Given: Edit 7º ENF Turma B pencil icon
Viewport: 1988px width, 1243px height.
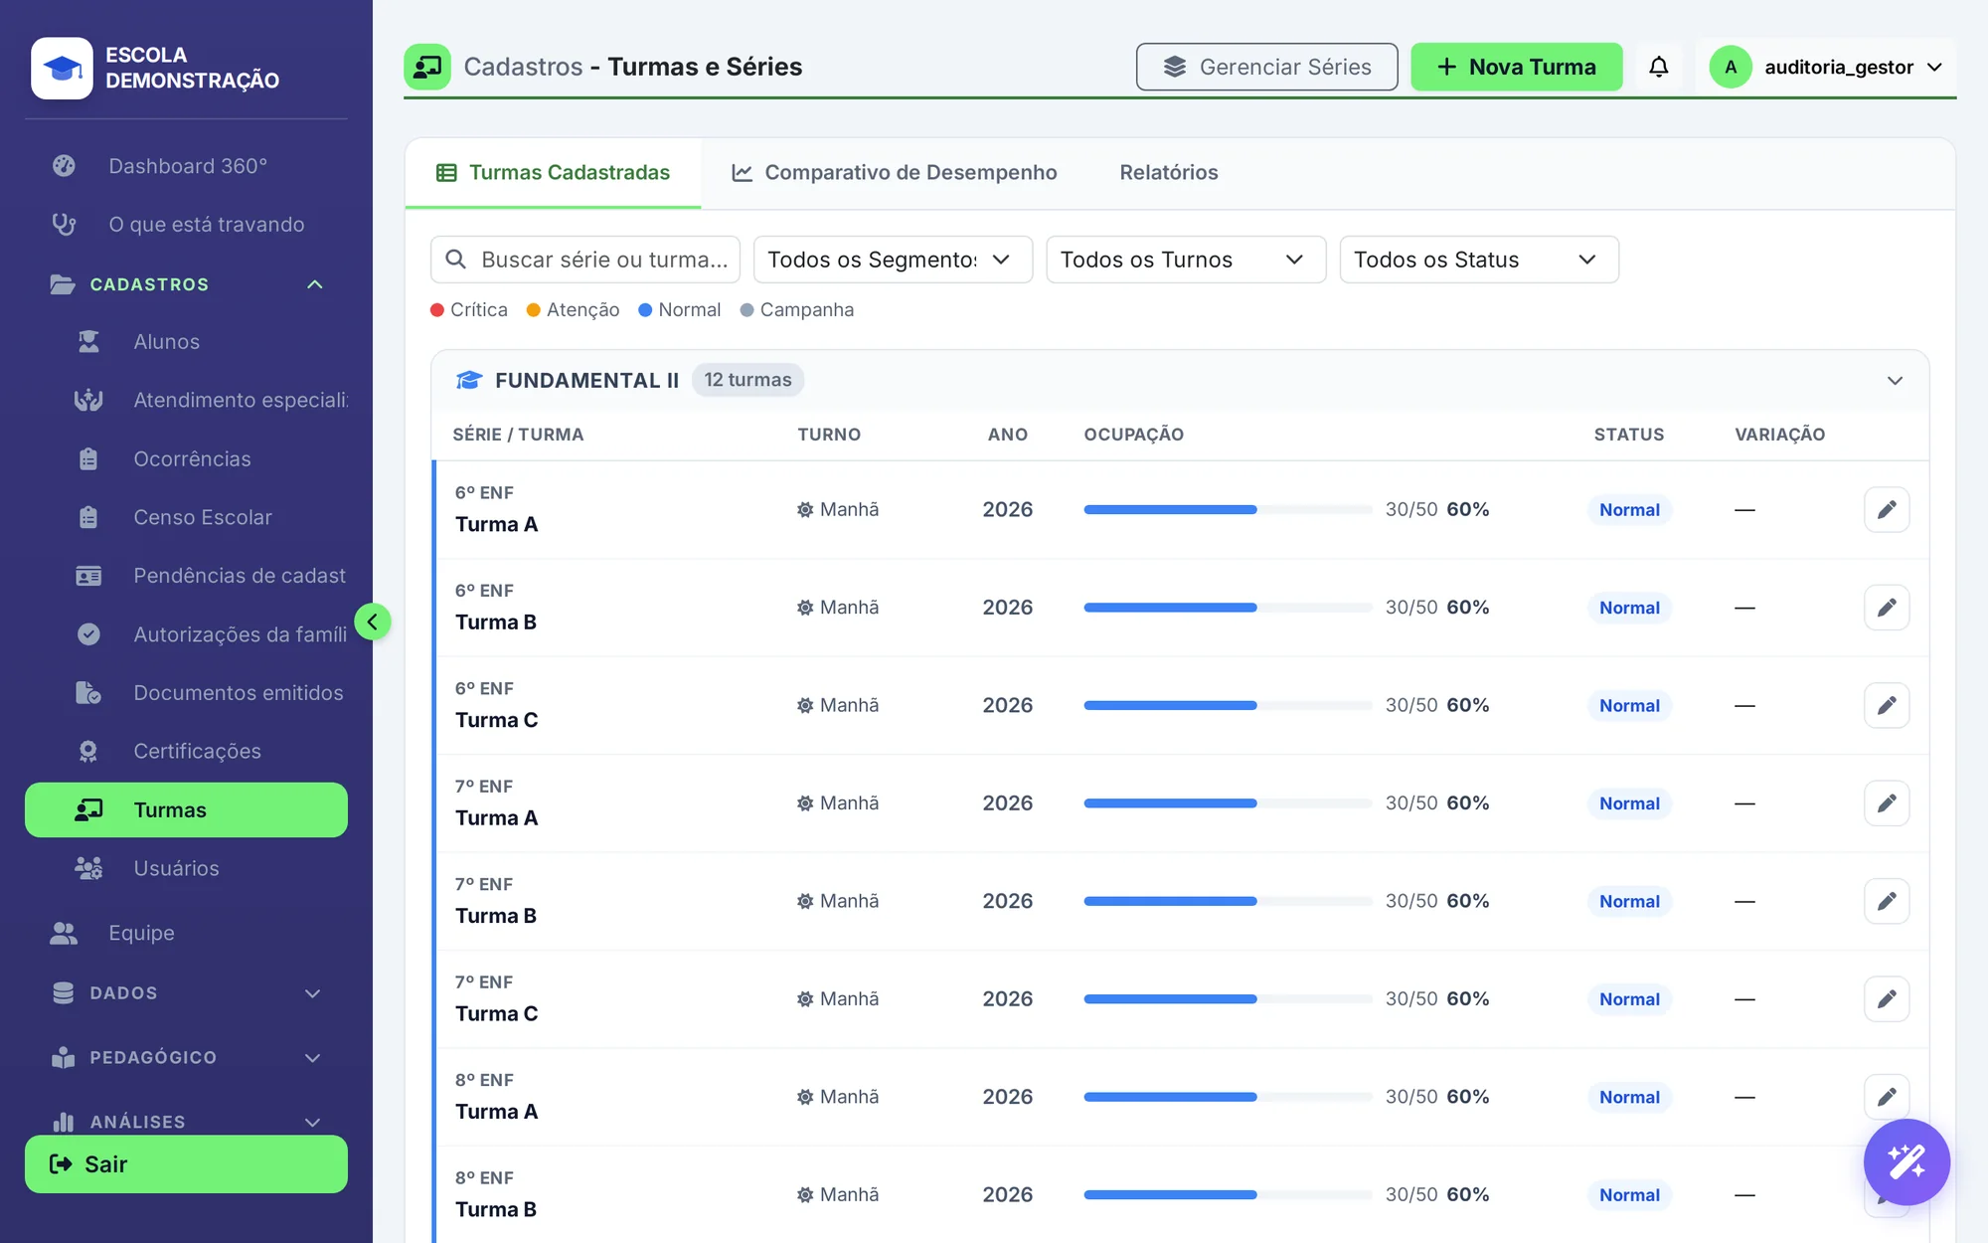Looking at the screenshot, I should click(x=1887, y=901).
